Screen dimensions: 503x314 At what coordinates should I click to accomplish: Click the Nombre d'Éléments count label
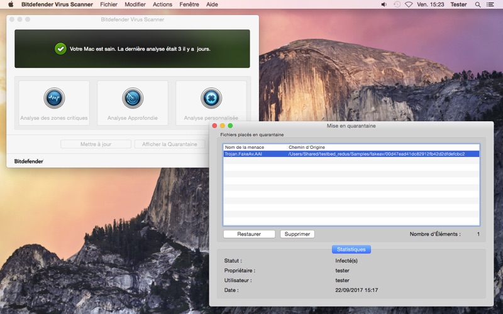(435, 234)
